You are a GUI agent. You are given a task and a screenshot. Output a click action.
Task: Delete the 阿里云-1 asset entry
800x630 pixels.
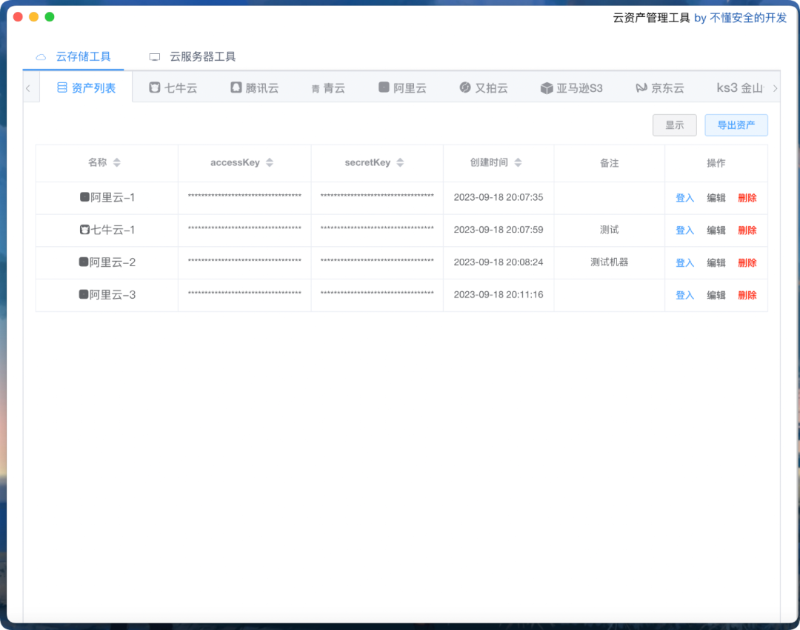click(x=747, y=198)
